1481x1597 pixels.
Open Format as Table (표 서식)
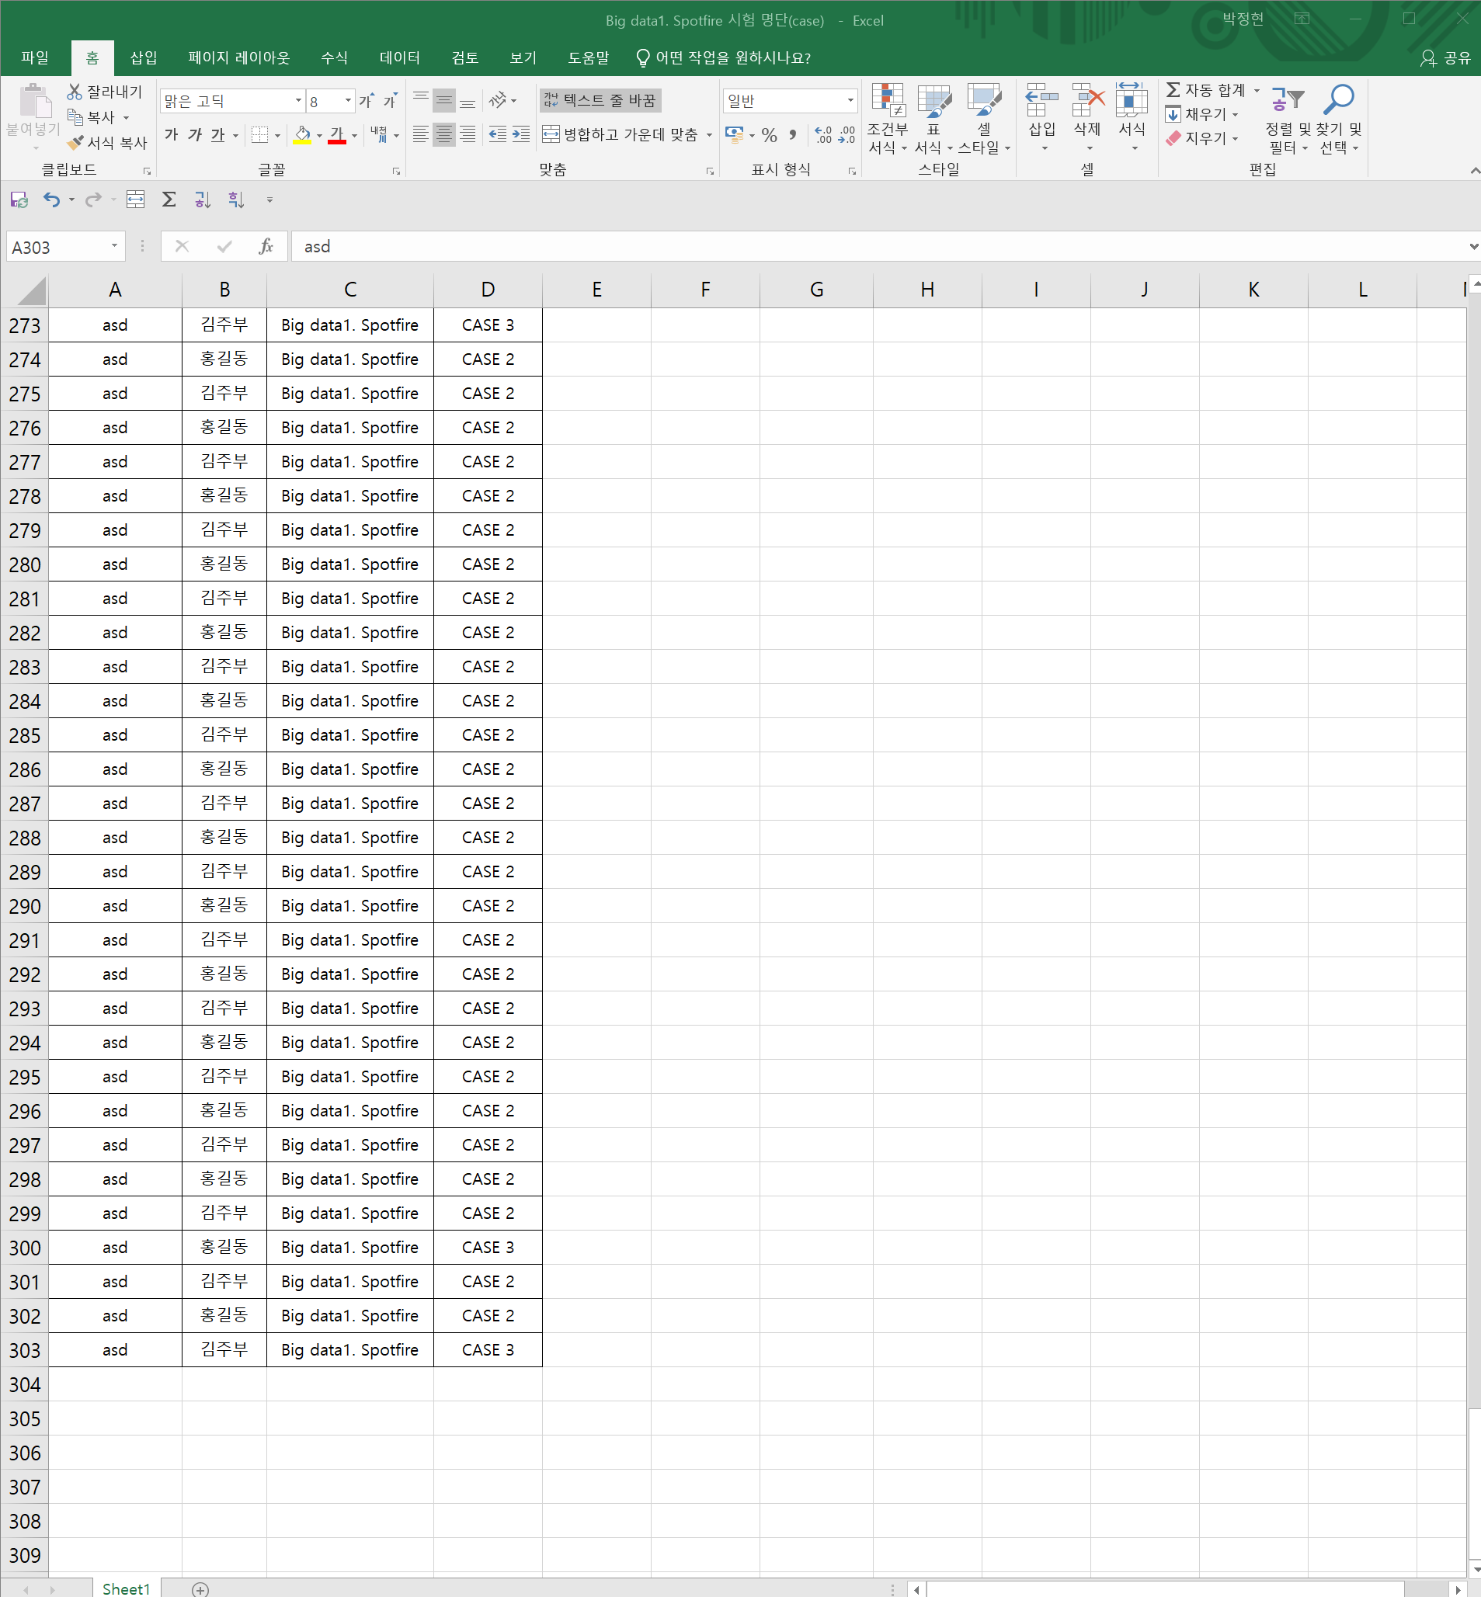[x=933, y=118]
